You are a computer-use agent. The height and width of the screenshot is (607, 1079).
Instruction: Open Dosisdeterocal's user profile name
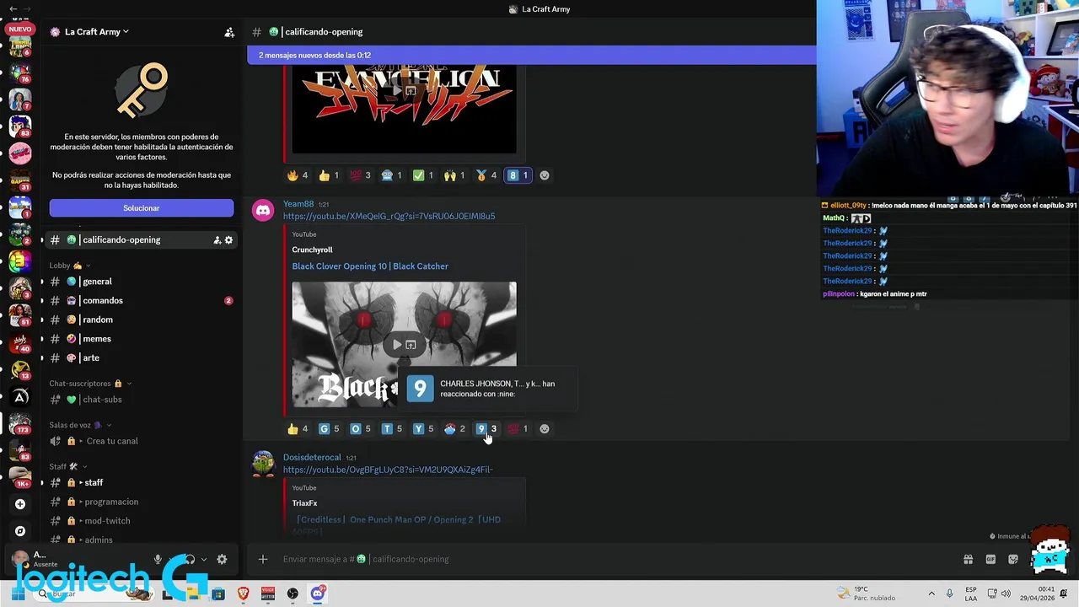(x=312, y=458)
